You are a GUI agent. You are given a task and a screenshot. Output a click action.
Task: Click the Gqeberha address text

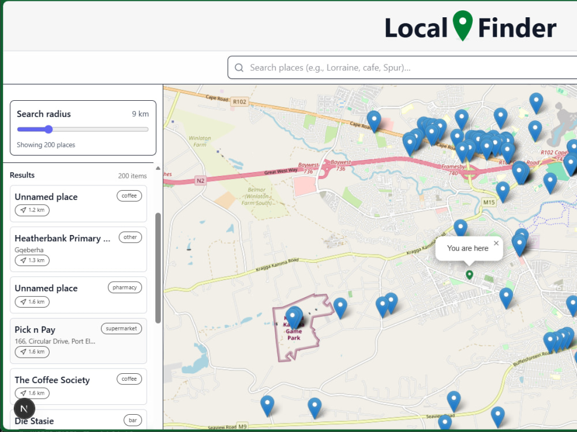tap(29, 250)
